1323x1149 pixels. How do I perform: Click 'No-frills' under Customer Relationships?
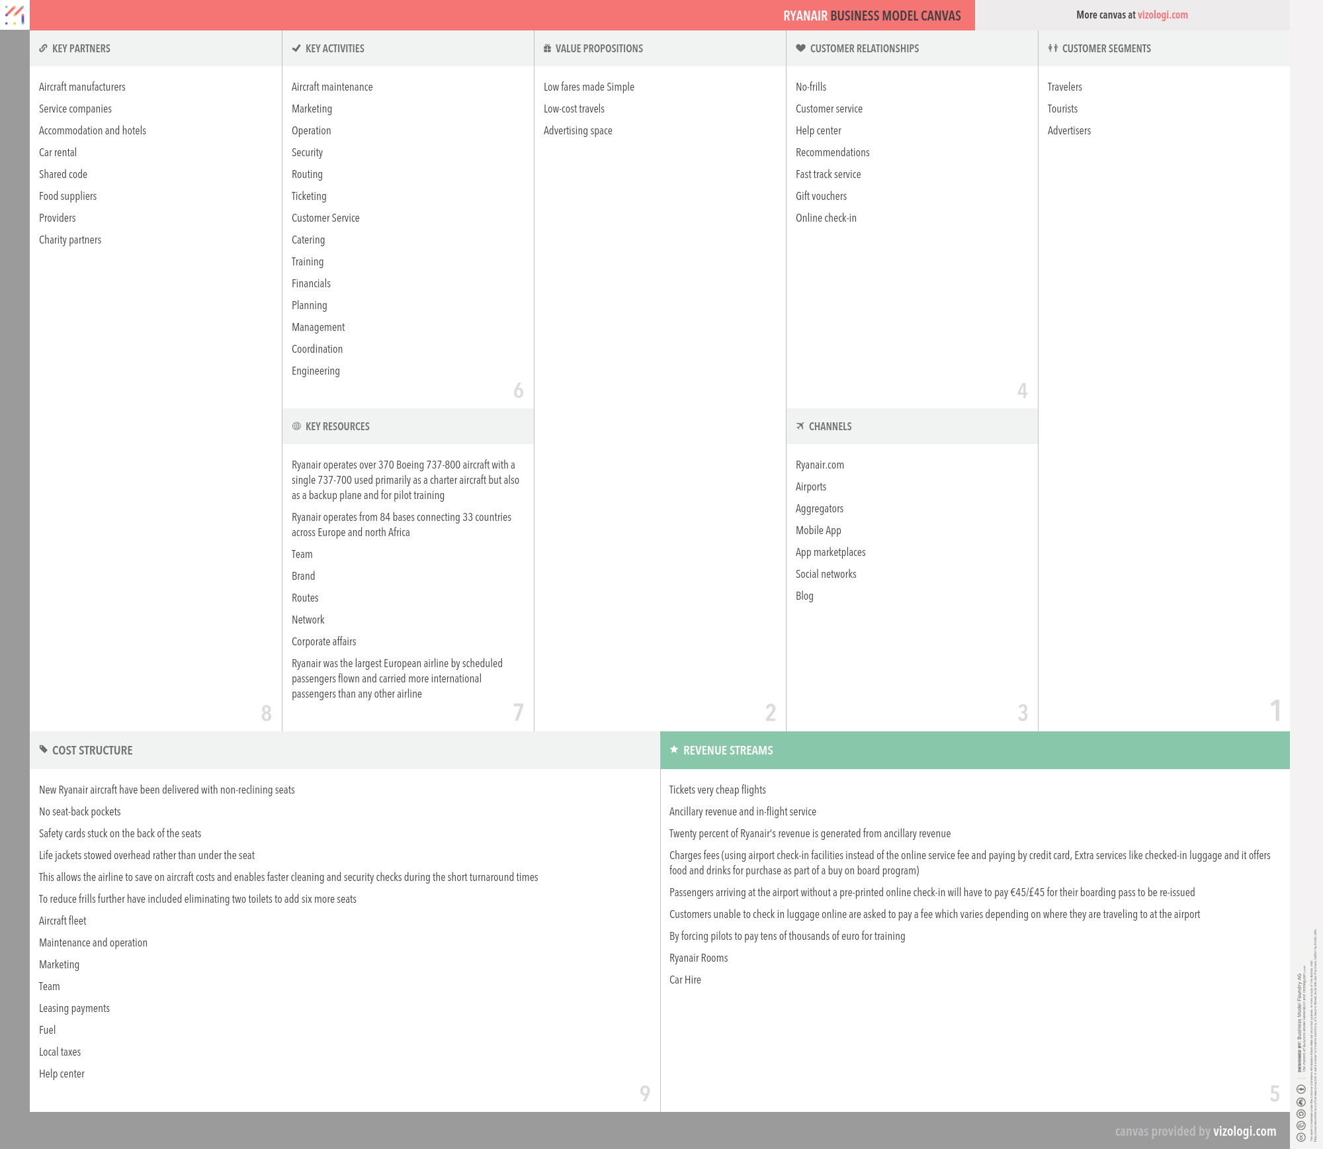point(811,87)
